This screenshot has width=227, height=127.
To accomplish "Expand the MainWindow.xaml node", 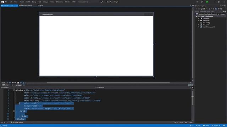I will coord(199,27).
